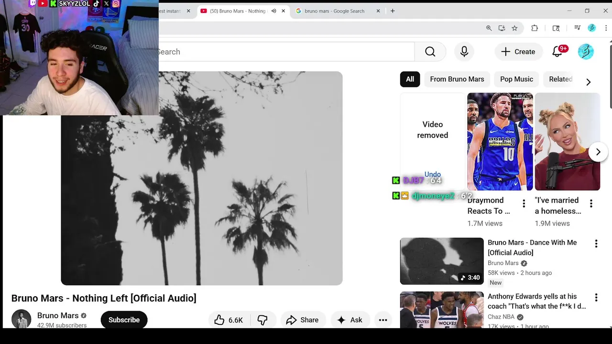Click into the YouTube search field

click(x=286, y=52)
